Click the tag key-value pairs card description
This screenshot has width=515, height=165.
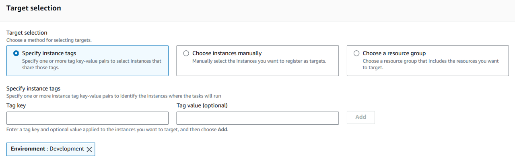click(x=91, y=64)
